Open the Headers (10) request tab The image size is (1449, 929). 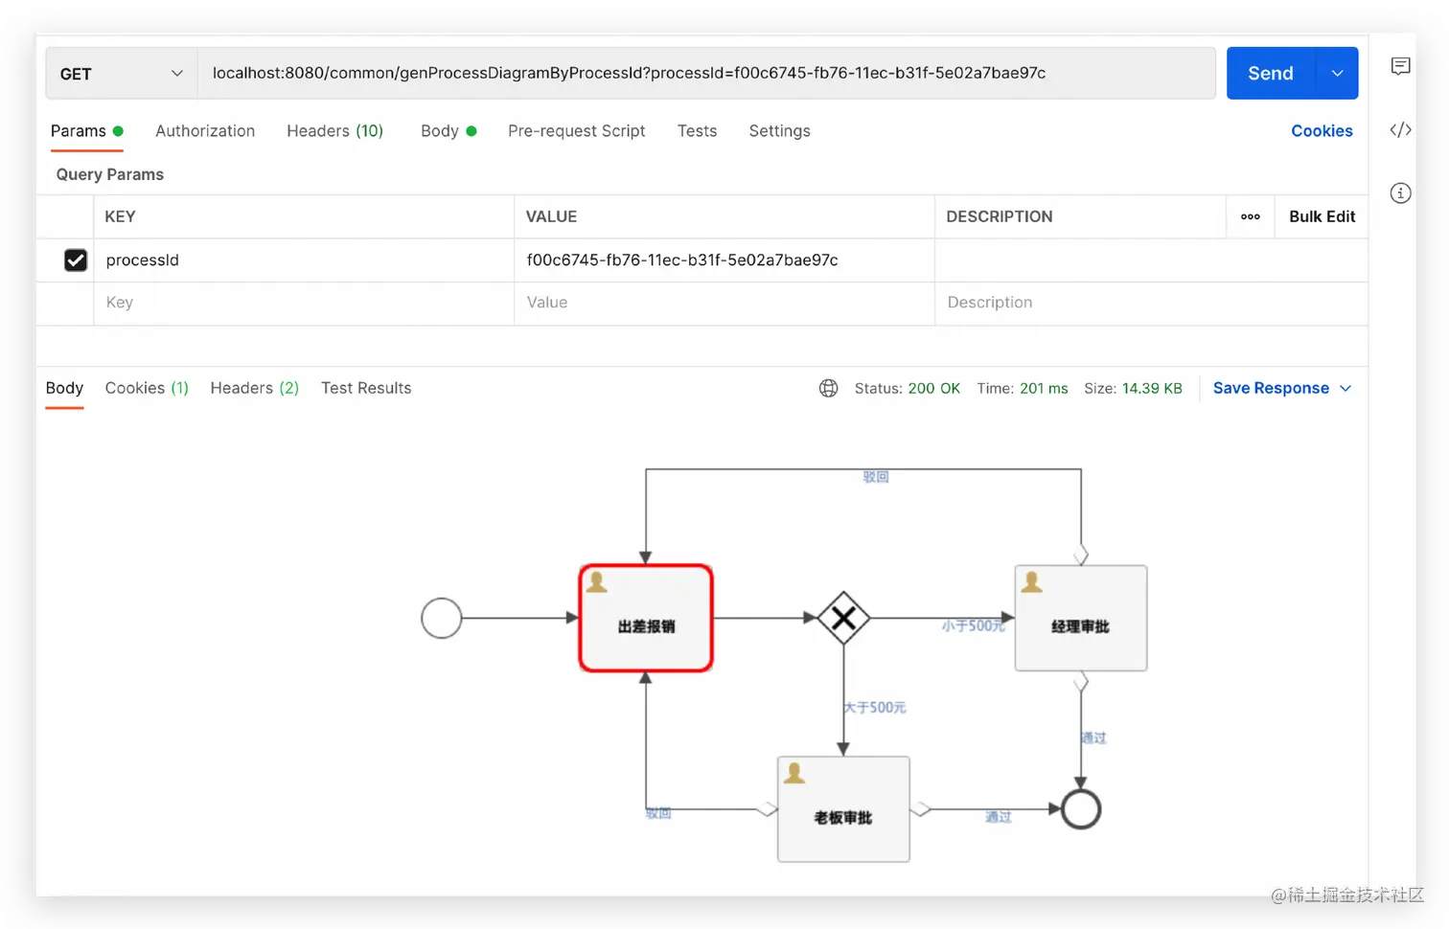[334, 131]
